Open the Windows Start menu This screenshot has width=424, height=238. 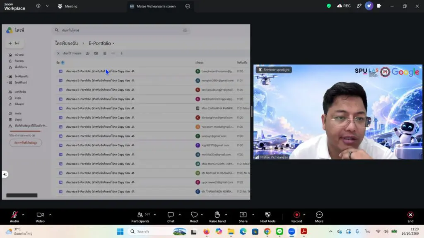(120, 231)
